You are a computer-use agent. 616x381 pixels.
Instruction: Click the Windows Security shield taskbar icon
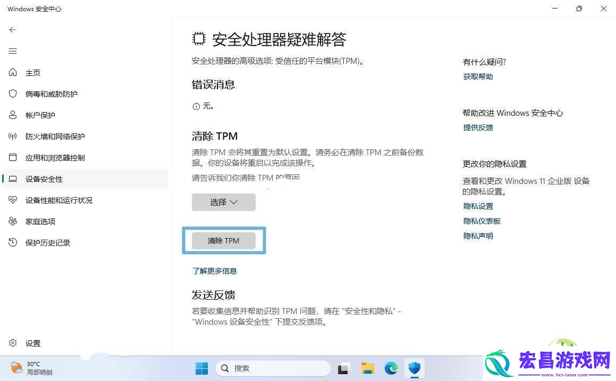pyautogui.click(x=415, y=368)
